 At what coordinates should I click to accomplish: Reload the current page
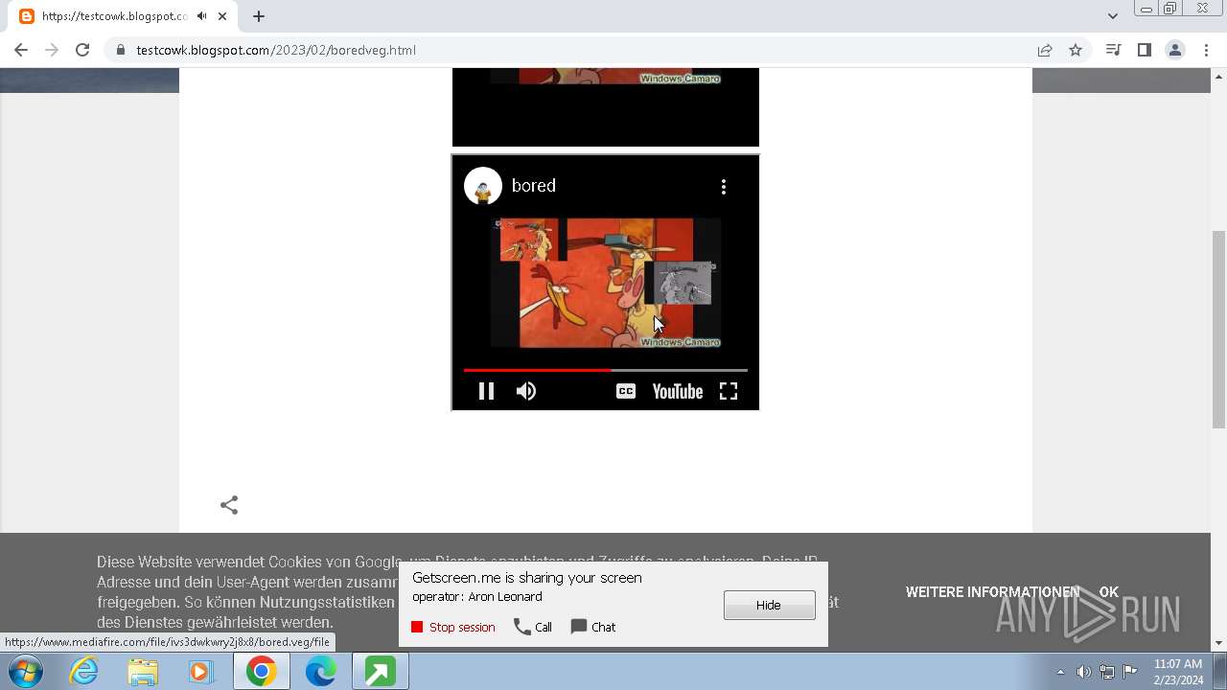tap(82, 50)
